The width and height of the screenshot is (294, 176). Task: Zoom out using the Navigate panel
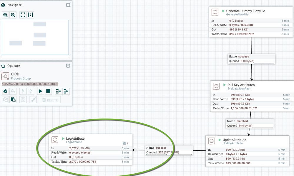[x=13, y=15]
